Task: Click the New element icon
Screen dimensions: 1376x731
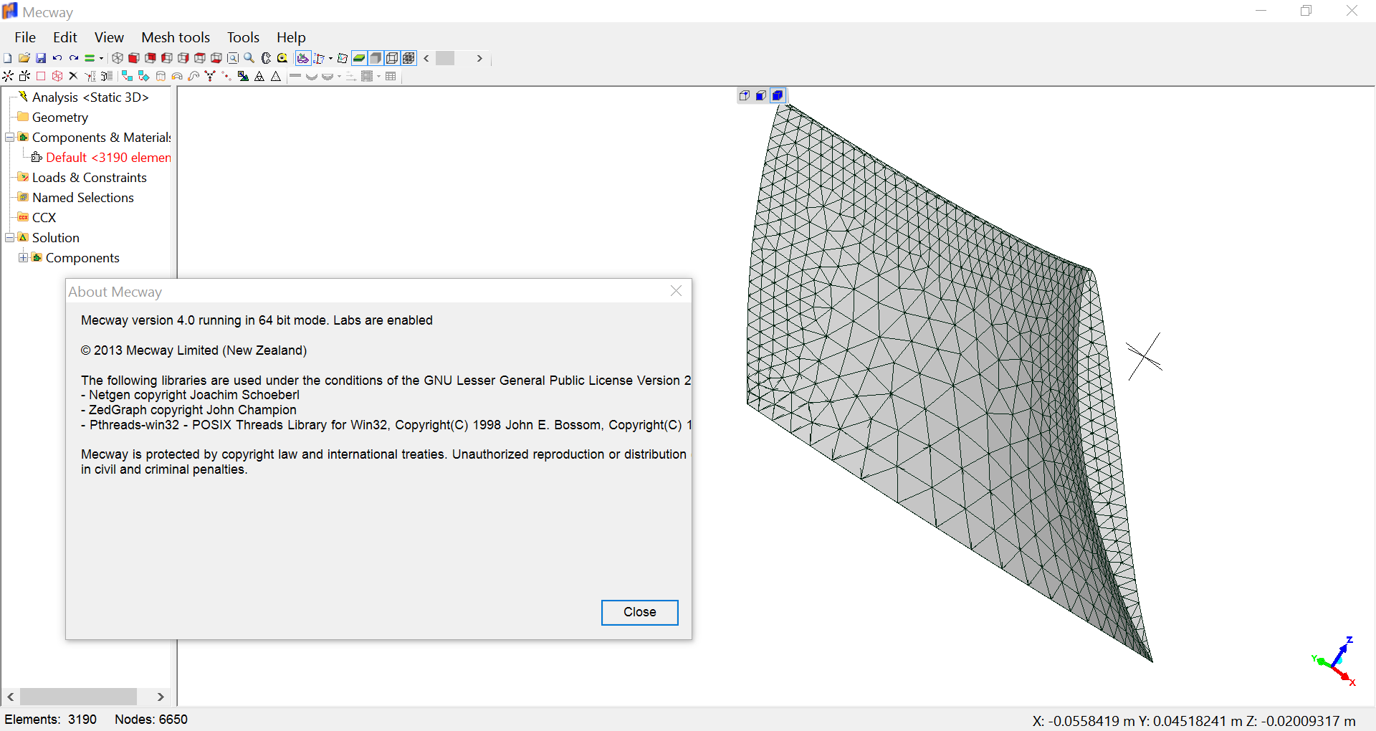Action: tap(24, 76)
